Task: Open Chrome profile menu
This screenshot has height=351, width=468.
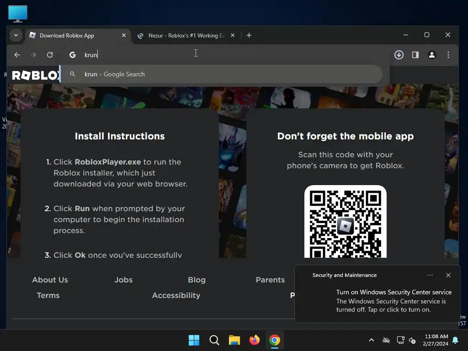Action: click(431, 55)
